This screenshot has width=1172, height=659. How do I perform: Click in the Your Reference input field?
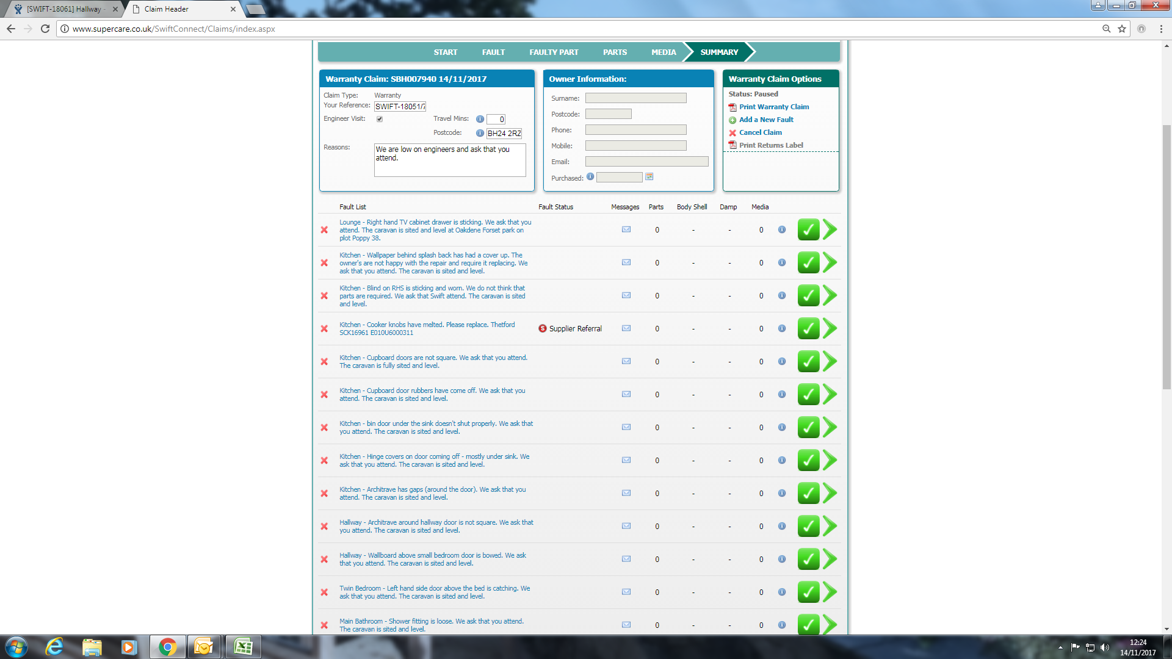click(x=400, y=107)
